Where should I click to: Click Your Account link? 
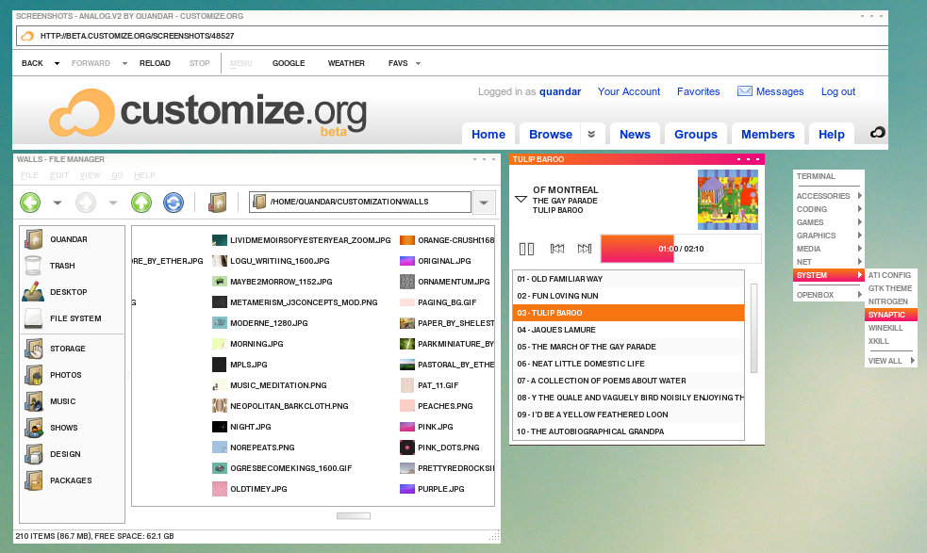[x=628, y=91]
